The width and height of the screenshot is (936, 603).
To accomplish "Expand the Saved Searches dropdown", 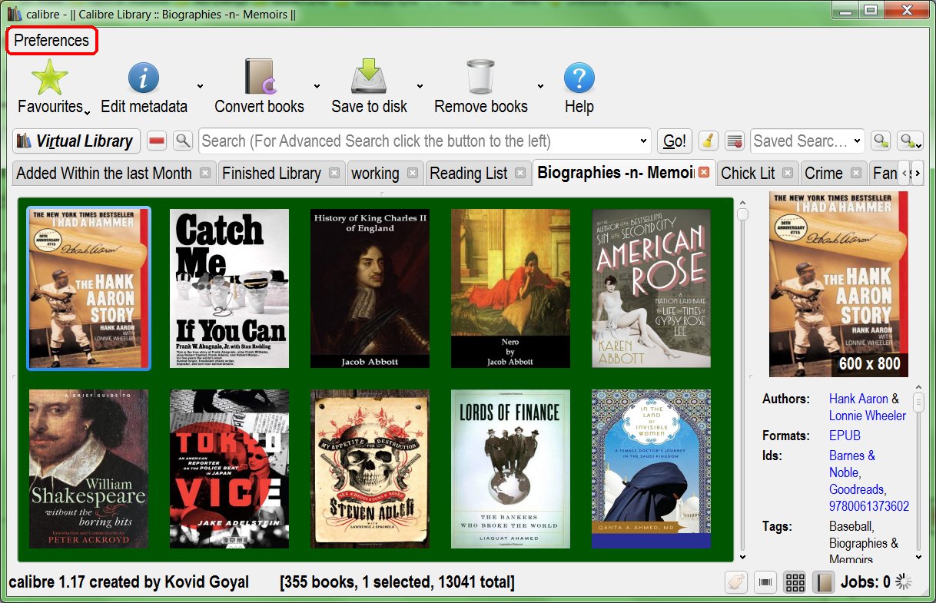I will point(858,141).
